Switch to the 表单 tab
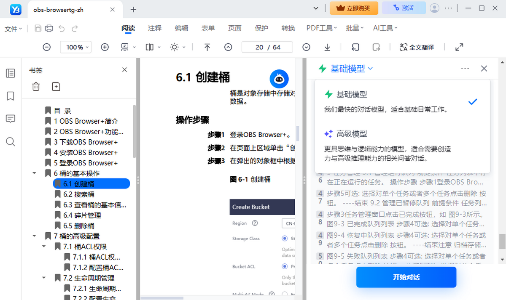Image resolution: width=506 pixels, height=300 pixels. click(208, 28)
